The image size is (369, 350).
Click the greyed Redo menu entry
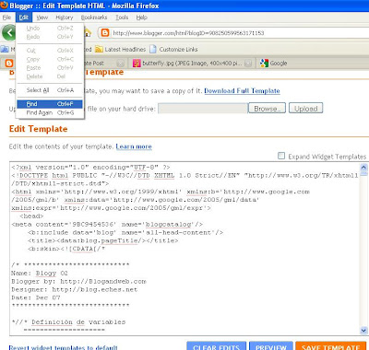pos(50,37)
